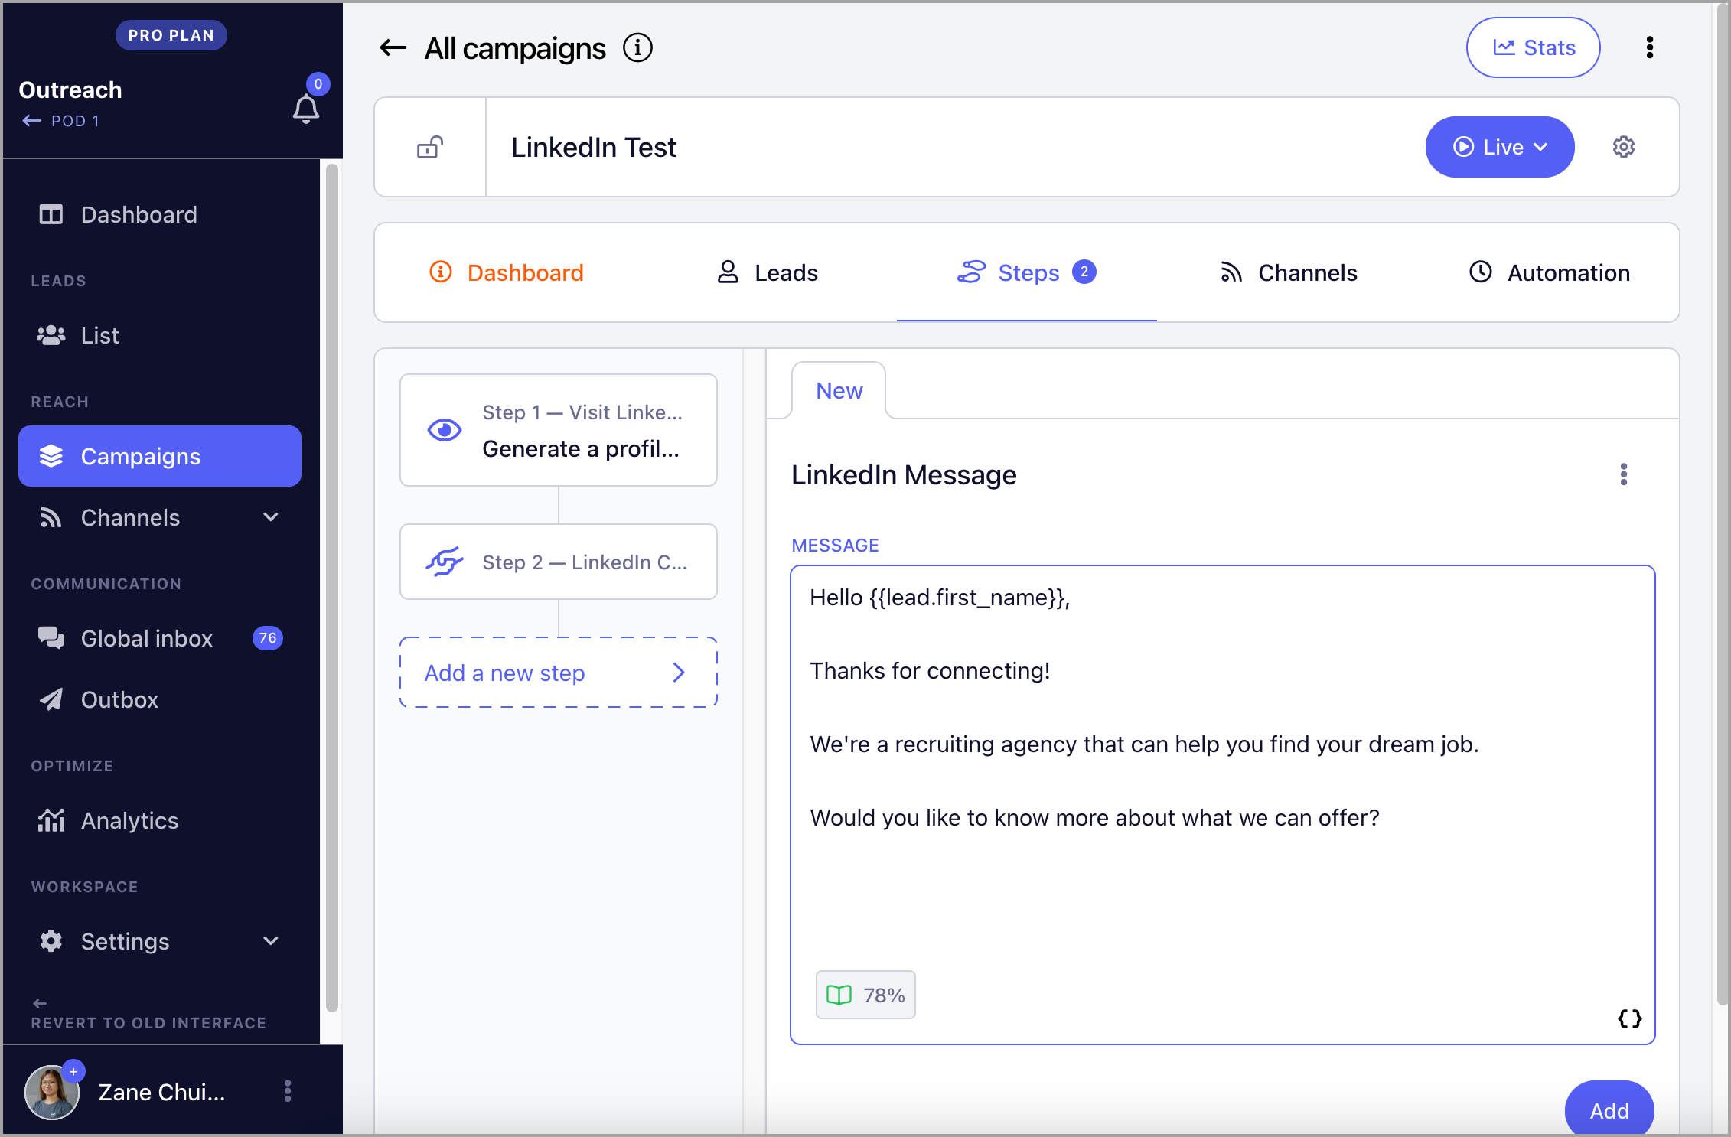Go back using the All campaigns arrow
The width and height of the screenshot is (1731, 1137).
[393, 48]
